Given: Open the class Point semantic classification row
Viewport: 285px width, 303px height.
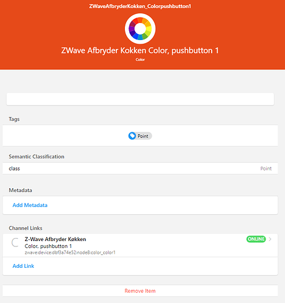Looking at the screenshot, I should point(140,168).
